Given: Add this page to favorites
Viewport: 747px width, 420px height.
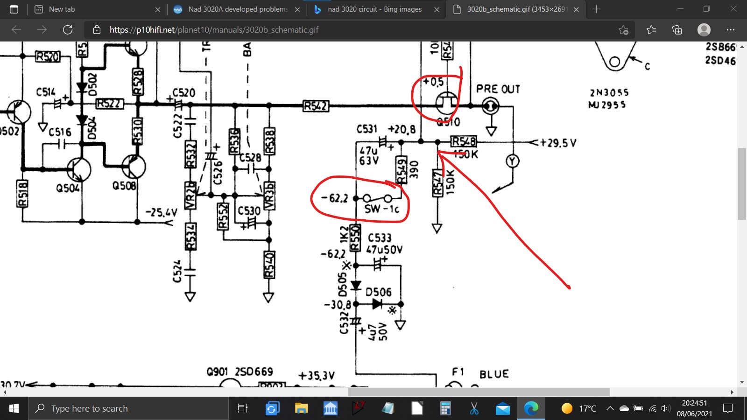Looking at the screenshot, I should coord(624,30).
